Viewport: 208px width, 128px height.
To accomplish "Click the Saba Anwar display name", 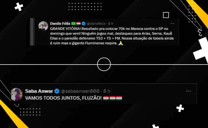I will tap(39, 91).
